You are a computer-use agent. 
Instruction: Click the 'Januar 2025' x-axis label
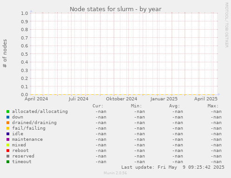click(x=164, y=99)
